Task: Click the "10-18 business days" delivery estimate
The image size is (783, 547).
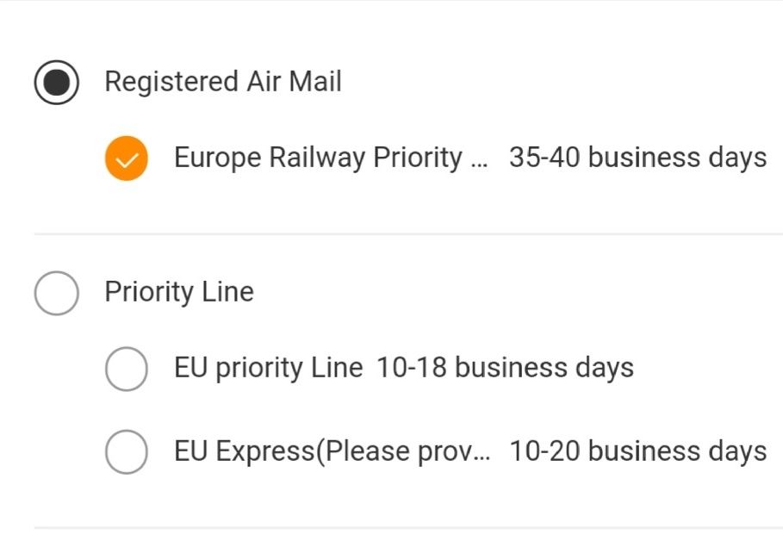Action: [x=505, y=368]
